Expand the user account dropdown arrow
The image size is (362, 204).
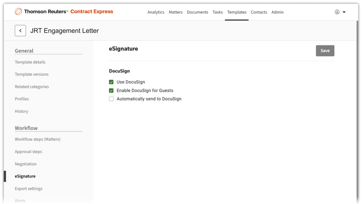344,12
